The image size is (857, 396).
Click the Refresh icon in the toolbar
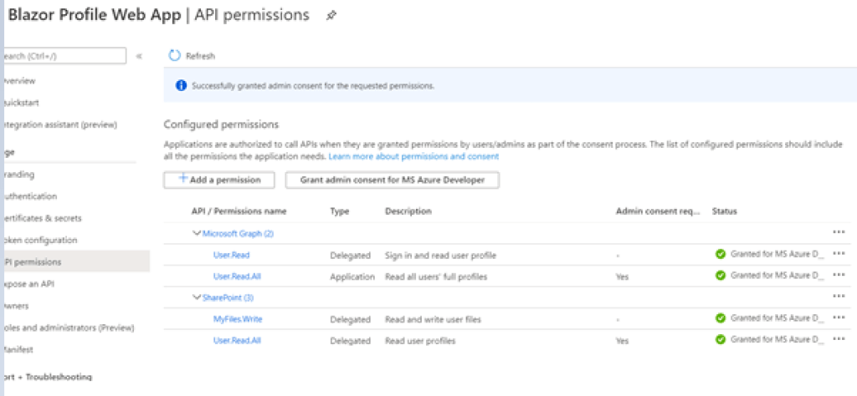click(x=175, y=56)
